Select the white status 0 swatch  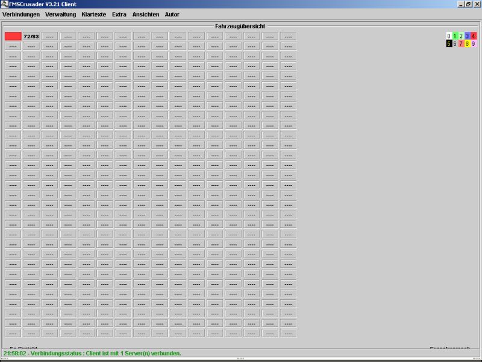tap(449, 36)
